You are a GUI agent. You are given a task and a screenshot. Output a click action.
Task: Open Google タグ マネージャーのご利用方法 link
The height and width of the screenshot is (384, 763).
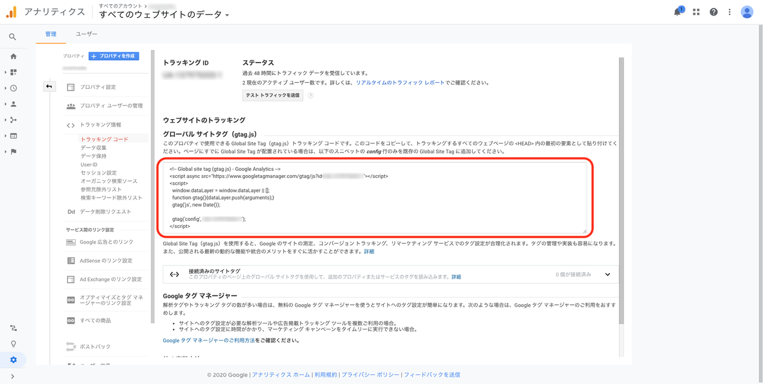pos(209,341)
